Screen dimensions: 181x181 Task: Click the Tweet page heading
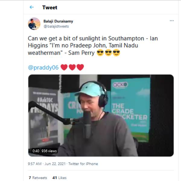click(50, 7)
